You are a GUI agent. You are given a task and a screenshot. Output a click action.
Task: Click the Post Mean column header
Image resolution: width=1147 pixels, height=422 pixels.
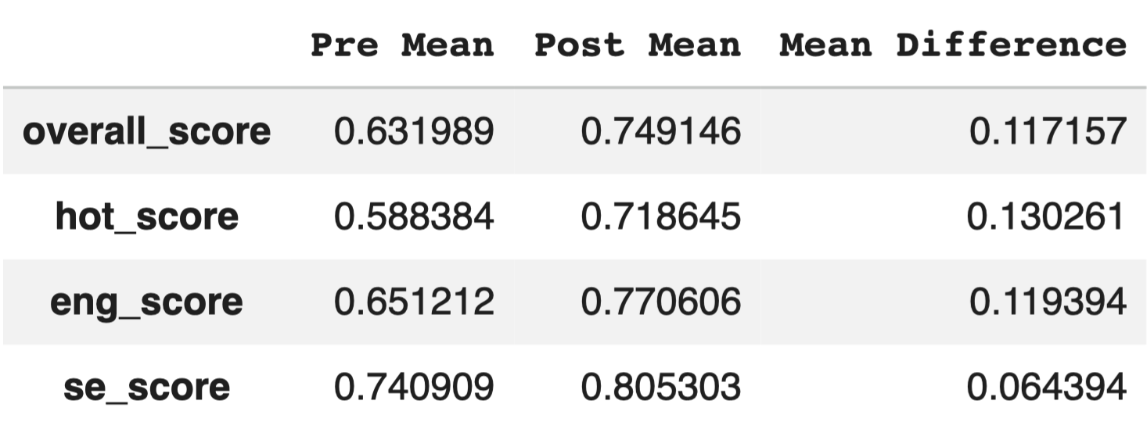[637, 45]
